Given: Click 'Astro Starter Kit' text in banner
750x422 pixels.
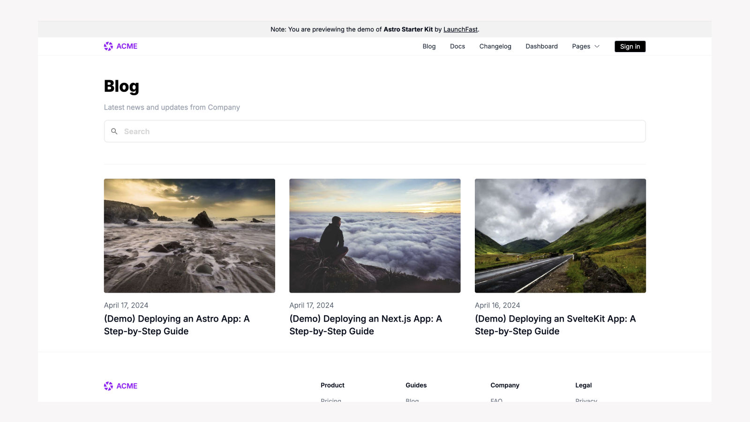Looking at the screenshot, I should 408,29.
